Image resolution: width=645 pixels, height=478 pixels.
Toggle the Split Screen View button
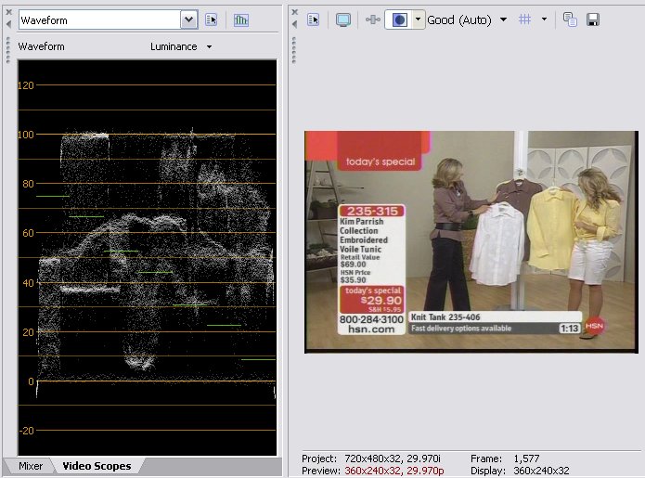coord(398,19)
